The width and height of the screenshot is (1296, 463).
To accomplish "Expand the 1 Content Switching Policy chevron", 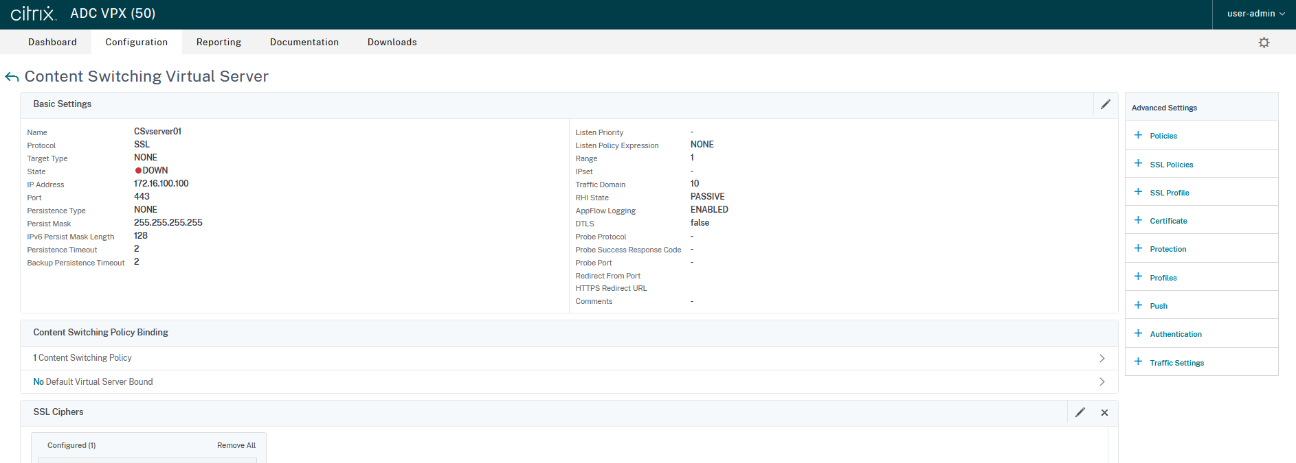I will point(1102,358).
